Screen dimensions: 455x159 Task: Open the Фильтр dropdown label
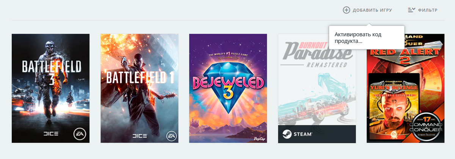point(428,10)
